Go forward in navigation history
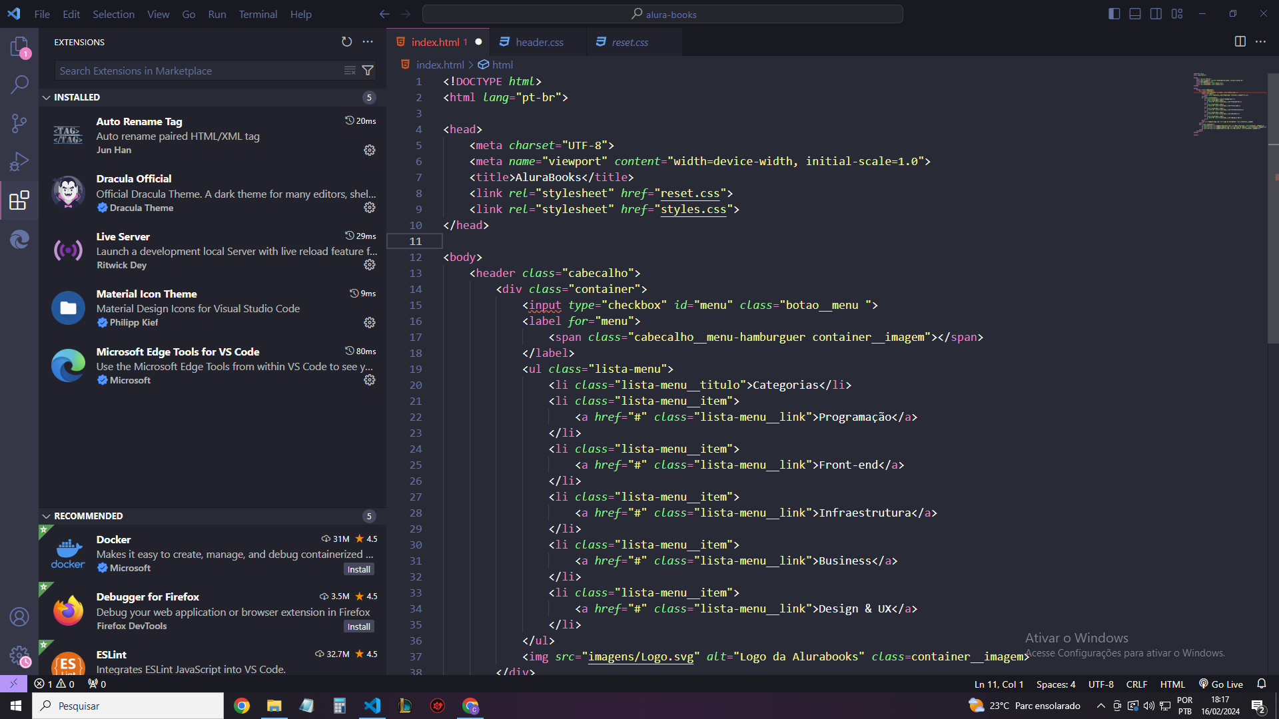Screen dimensions: 1279x719 click(x=406, y=14)
